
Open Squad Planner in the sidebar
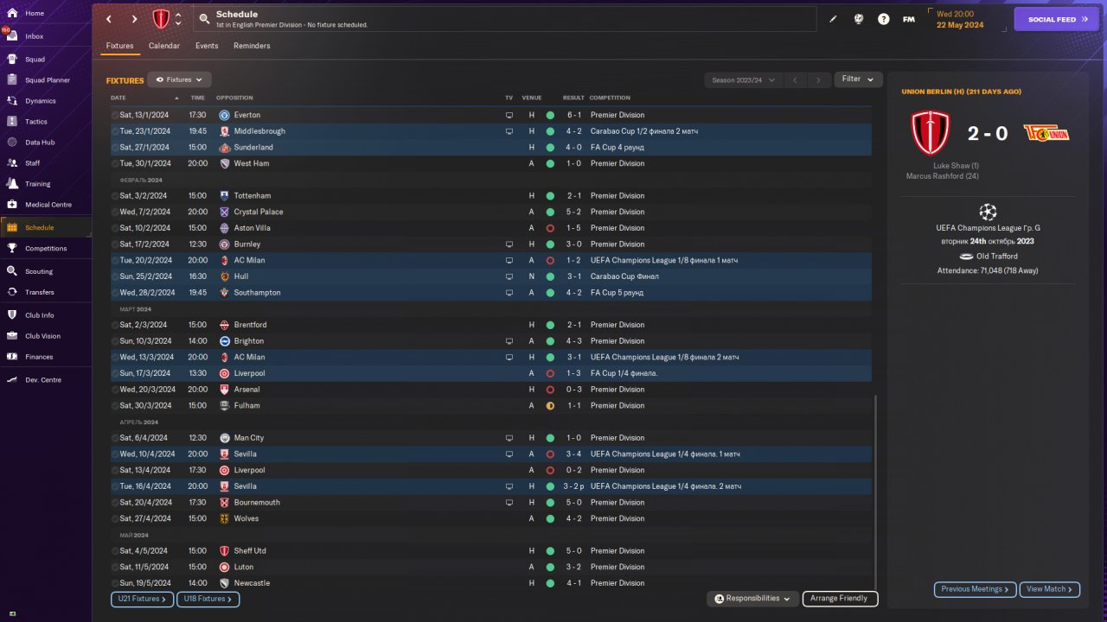pos(46,80)
